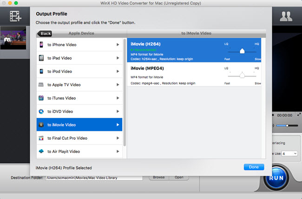
Task: Click the 00:00:00 preview time
Action: (284, 115)
